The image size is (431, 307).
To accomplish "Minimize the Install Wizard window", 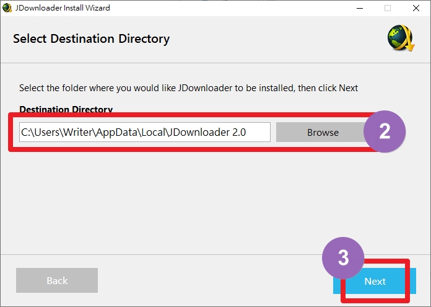I will (x=360, y=8).
